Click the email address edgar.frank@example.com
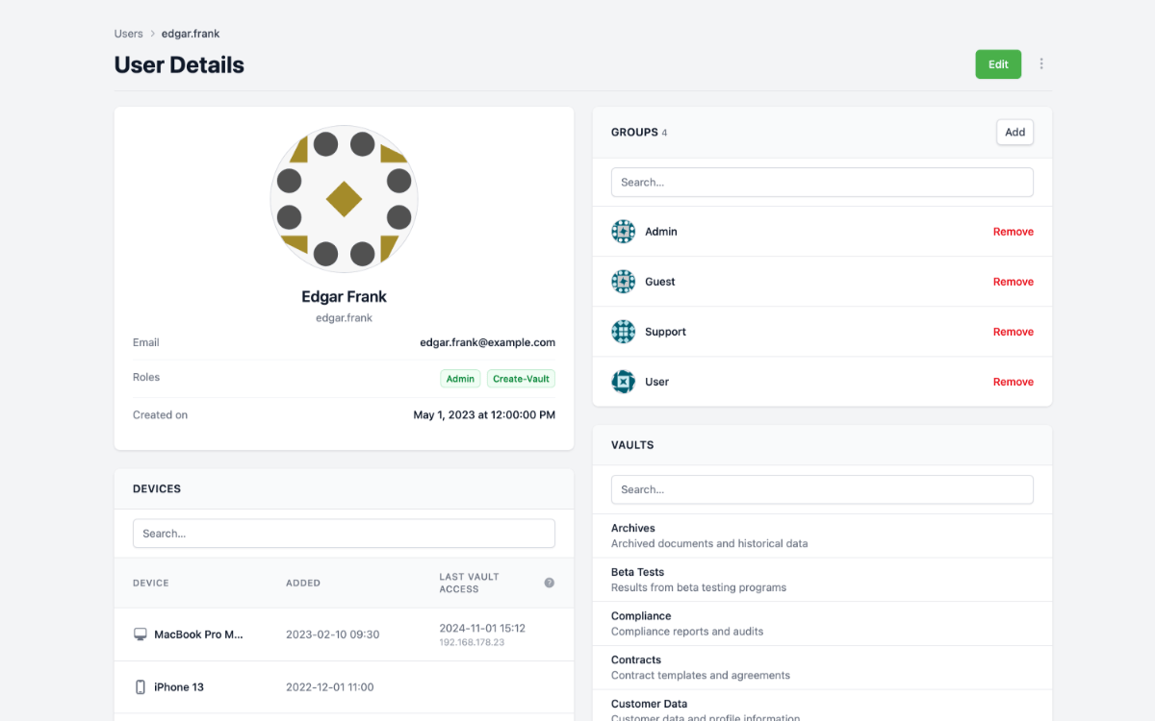The image size is (1155, 721). click(486, 341)
